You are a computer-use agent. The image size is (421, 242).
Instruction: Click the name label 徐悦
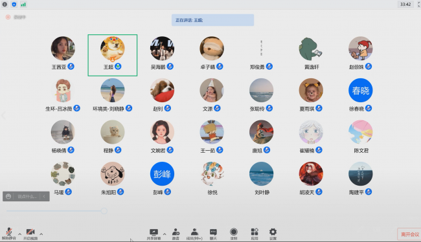click(212, 192)
